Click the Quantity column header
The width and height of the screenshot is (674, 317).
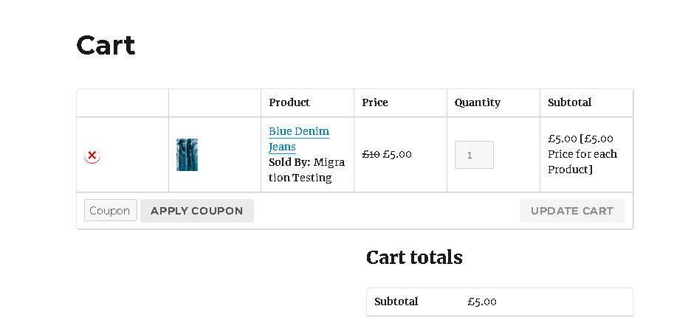tap(477, 102)
